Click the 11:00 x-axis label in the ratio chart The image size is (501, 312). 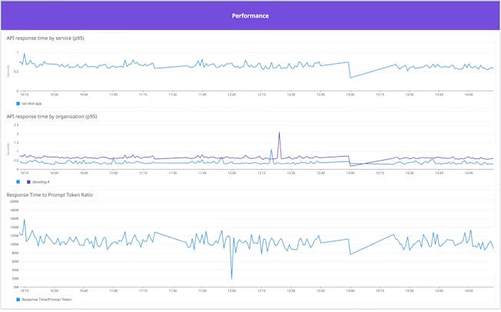coord(113,291)
